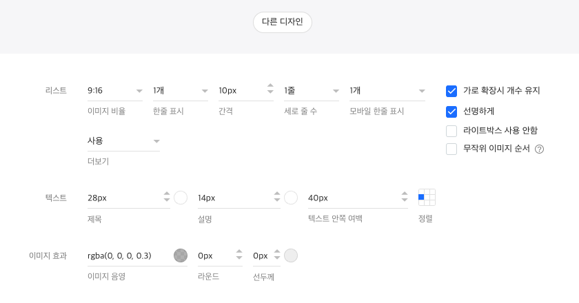Click the 라운드 stepper arrows
579x303 pixels.
239,255
